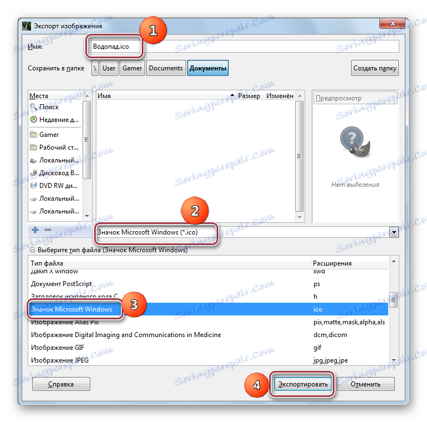This screenshot has width=427, height=423.
Task: Click the file name input field 'Водопад.ico'
Action: [245, 47]
